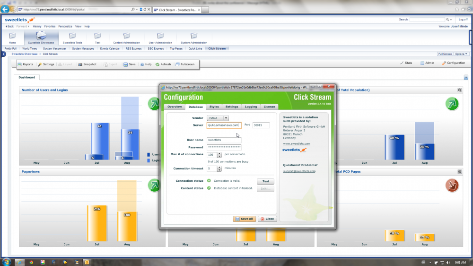
Task: Open Settings in Click Stream toolbar
Action: click(x=46, y=64)
